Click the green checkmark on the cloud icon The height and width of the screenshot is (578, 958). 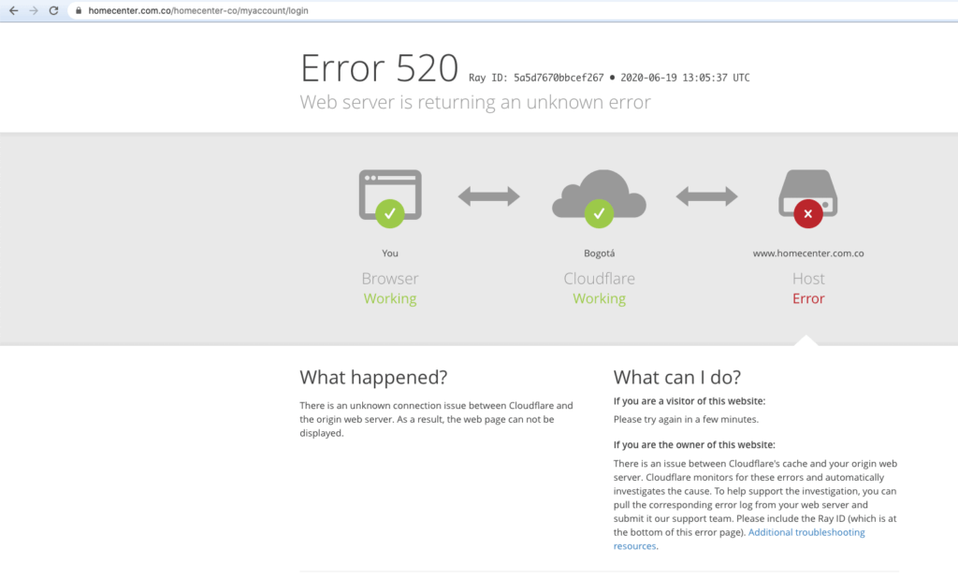[x=599, y=214]
